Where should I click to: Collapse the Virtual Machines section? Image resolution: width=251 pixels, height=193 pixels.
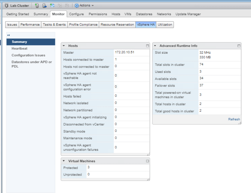[64, 161]
